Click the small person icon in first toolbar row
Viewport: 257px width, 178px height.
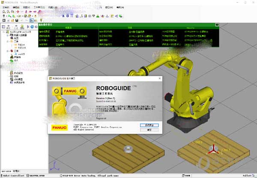tap(26, 12)
